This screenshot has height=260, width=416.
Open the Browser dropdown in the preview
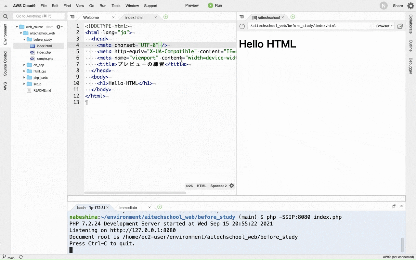pos(384,26)
